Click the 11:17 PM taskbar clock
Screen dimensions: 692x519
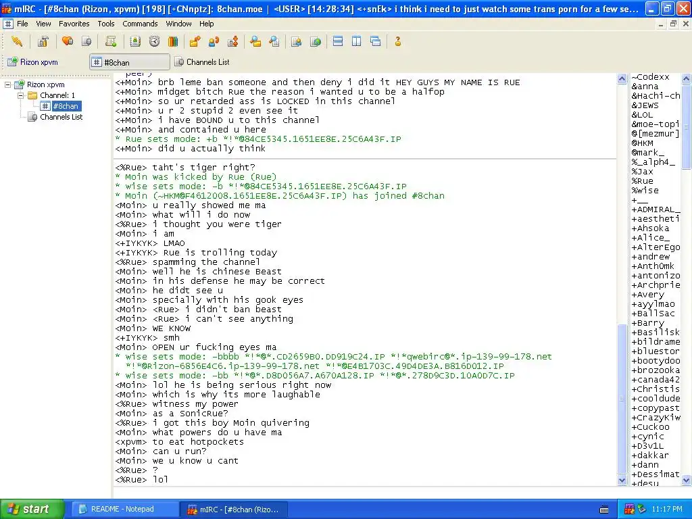pyautogui.click(x=667, y=509)
